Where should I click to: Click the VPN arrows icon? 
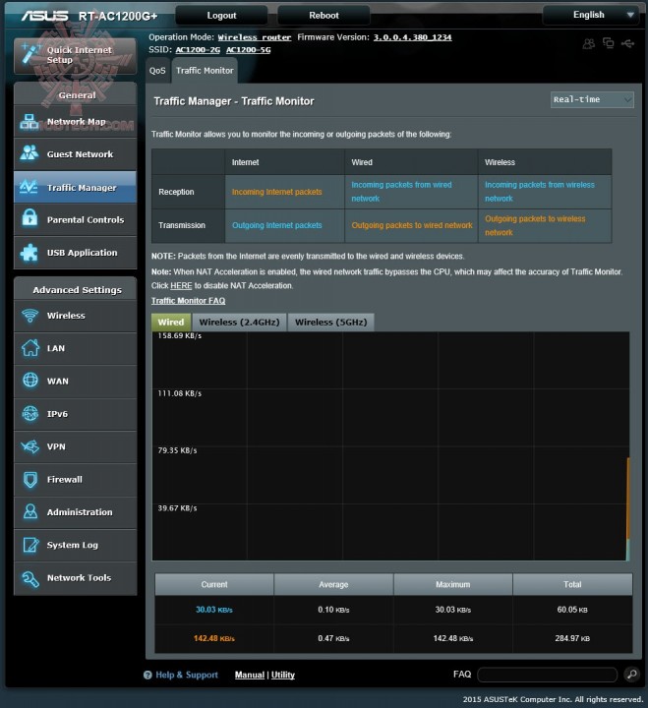[x=29, y=446]
